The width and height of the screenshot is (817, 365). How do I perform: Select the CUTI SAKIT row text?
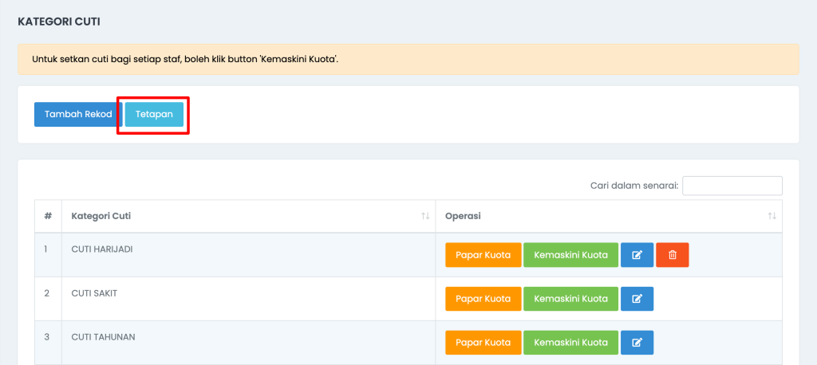(x=94, y=293)
